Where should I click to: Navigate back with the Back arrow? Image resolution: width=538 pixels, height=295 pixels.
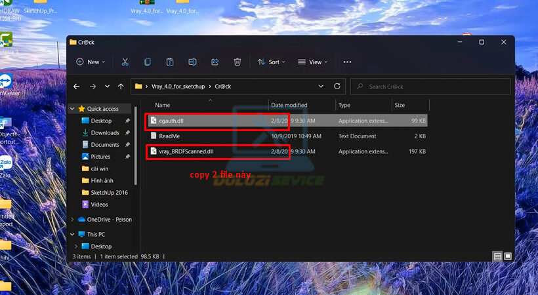point(77,86)
